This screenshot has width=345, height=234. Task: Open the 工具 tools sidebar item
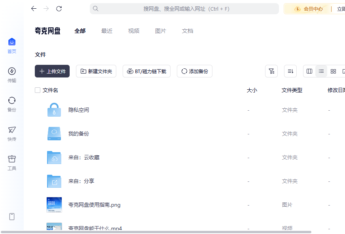[x=11, y=163]
